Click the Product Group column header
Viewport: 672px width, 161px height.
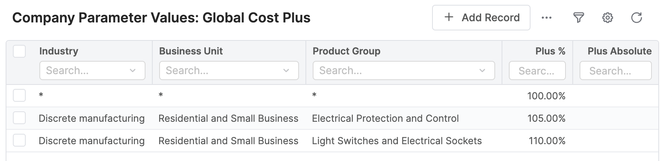[346, 51]
